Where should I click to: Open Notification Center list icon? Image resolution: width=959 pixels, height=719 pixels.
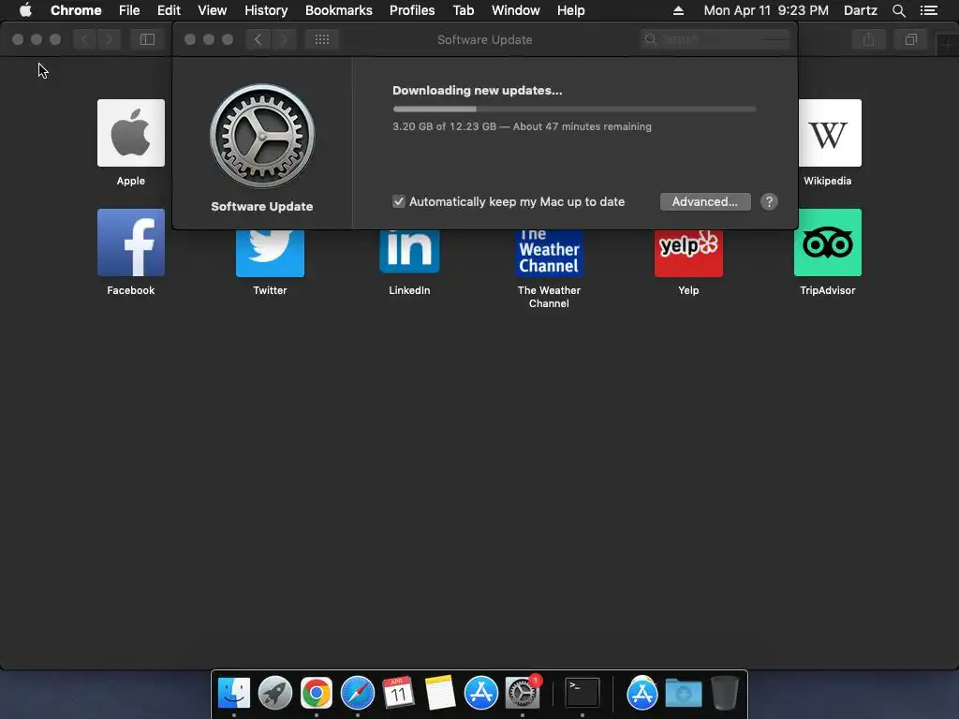(929, 10)
